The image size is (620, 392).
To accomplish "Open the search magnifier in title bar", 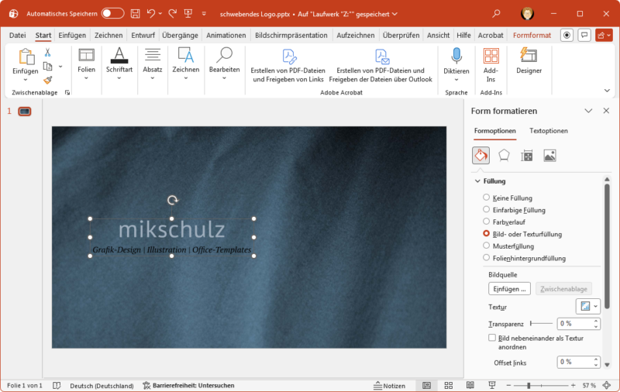I will (496, 14).
